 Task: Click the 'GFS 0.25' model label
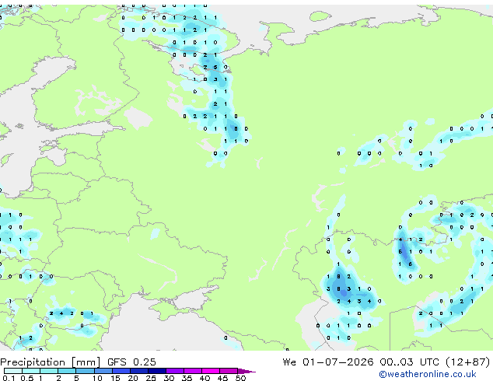(131, 362)
